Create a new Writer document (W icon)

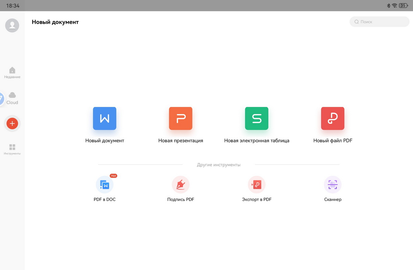point(105,118)
